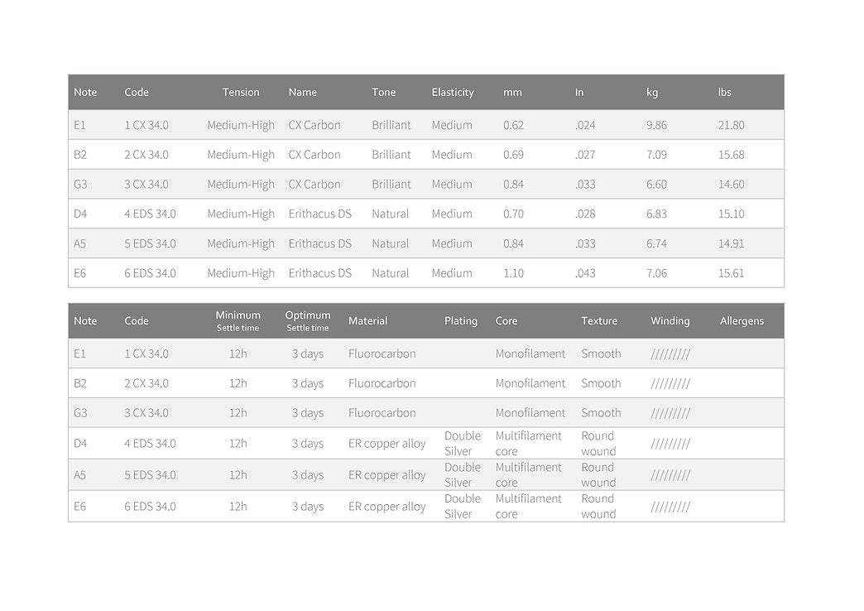Click the Tension column header
Screen dimensions: 864x611
tap(241, 93)
